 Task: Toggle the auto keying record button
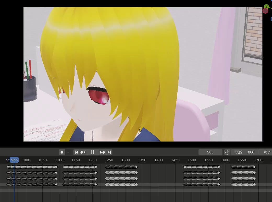tap(62, 152)
